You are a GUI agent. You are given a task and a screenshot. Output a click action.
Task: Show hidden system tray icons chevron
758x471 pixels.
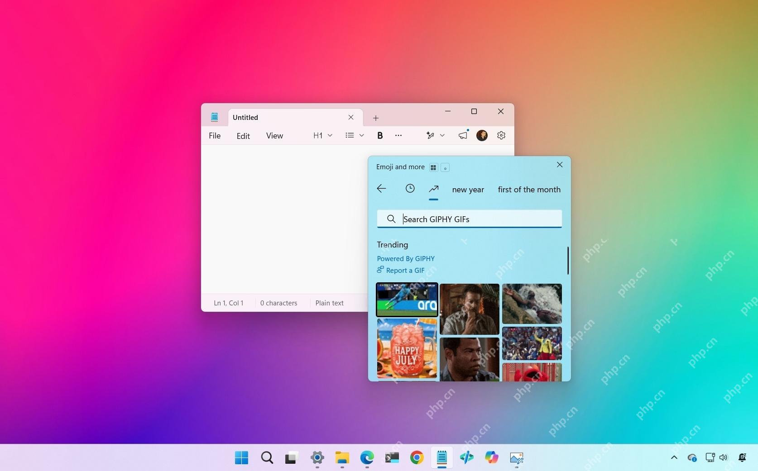coord(674,457)
